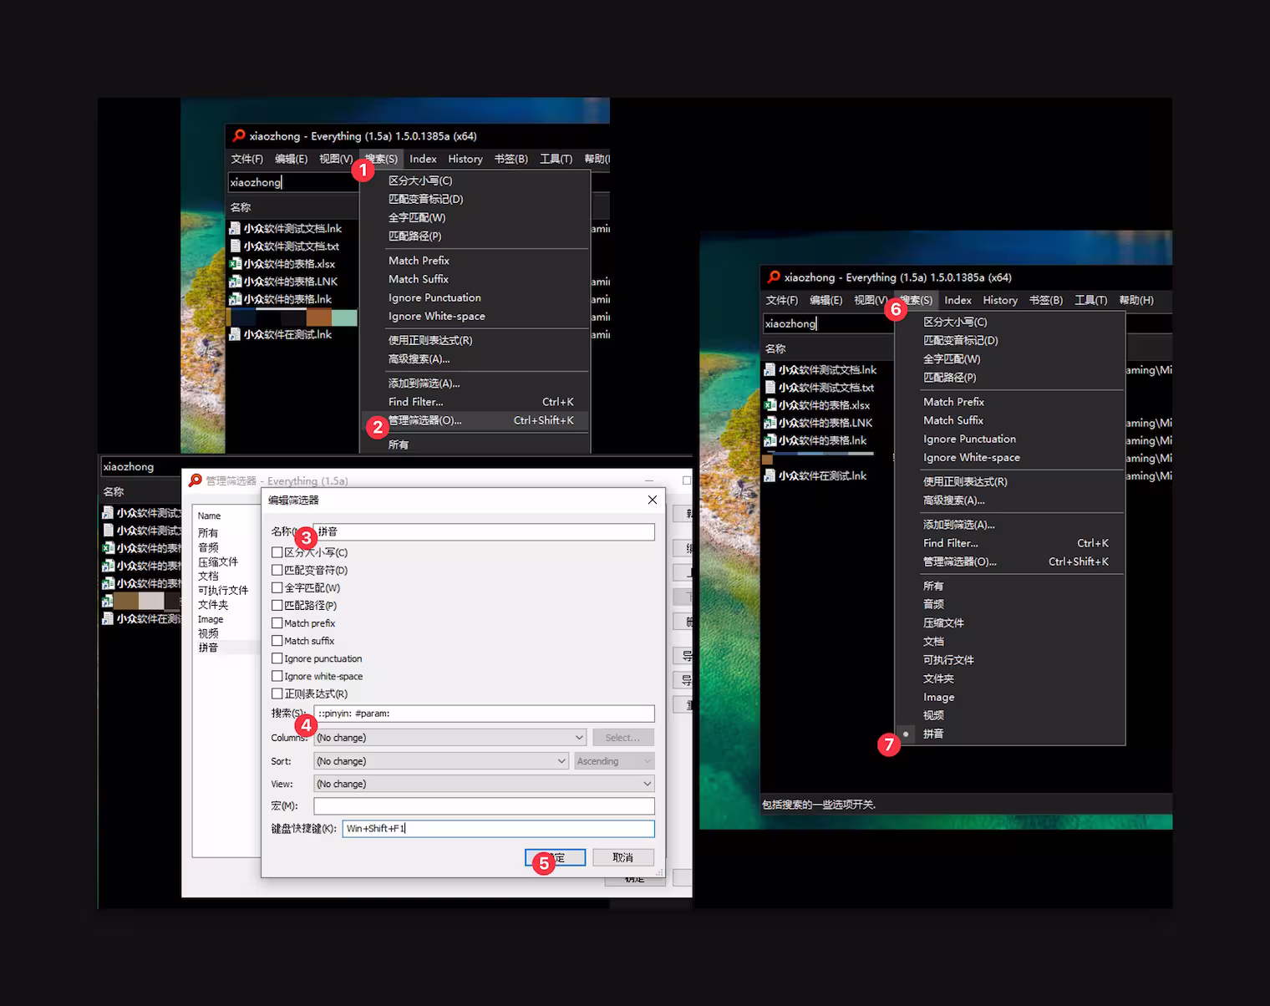Click the spreadsheet icon of 小众软件的表格.LNK

tap(235, 281)
